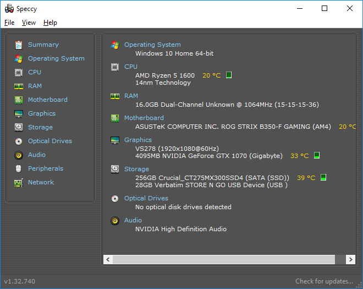Click the SSD temperature indicator
This screenshot has width=363, height=289.
tap(323, 177)
